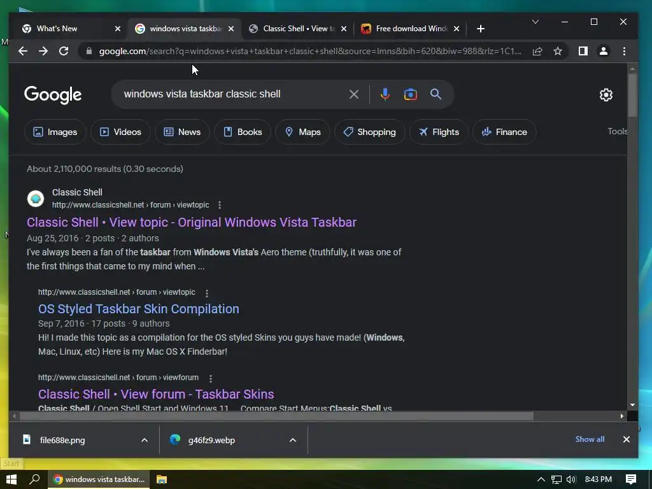The width and height of the screenshot is (652, 489).
Task: Open the Chrome profile avatar menu
Action: coord(604,51)
